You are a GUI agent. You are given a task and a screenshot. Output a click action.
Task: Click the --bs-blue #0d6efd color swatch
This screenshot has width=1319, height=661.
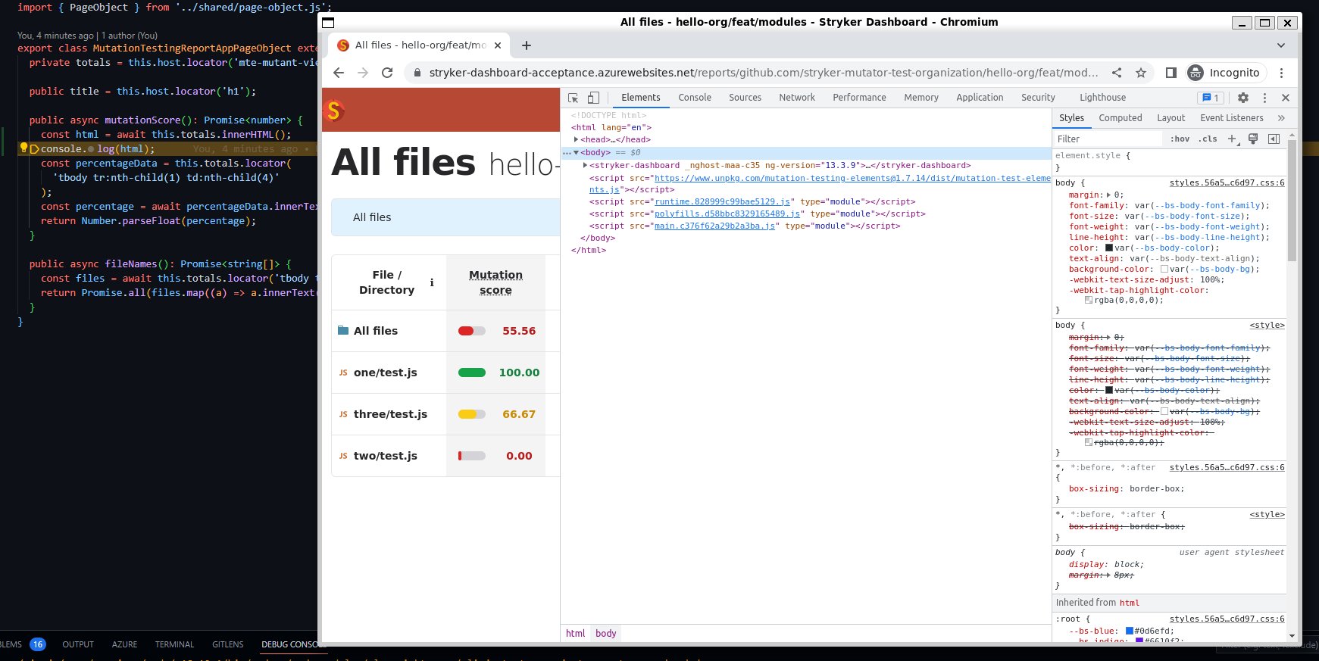tap(1129, 631)
